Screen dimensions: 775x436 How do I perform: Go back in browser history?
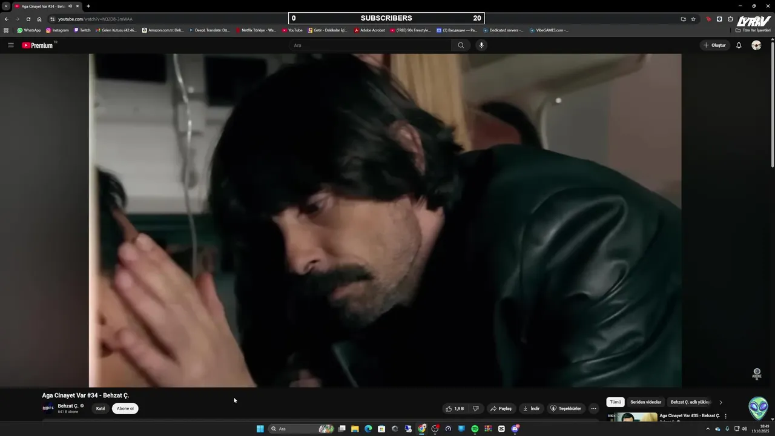[x=7, y=19]
